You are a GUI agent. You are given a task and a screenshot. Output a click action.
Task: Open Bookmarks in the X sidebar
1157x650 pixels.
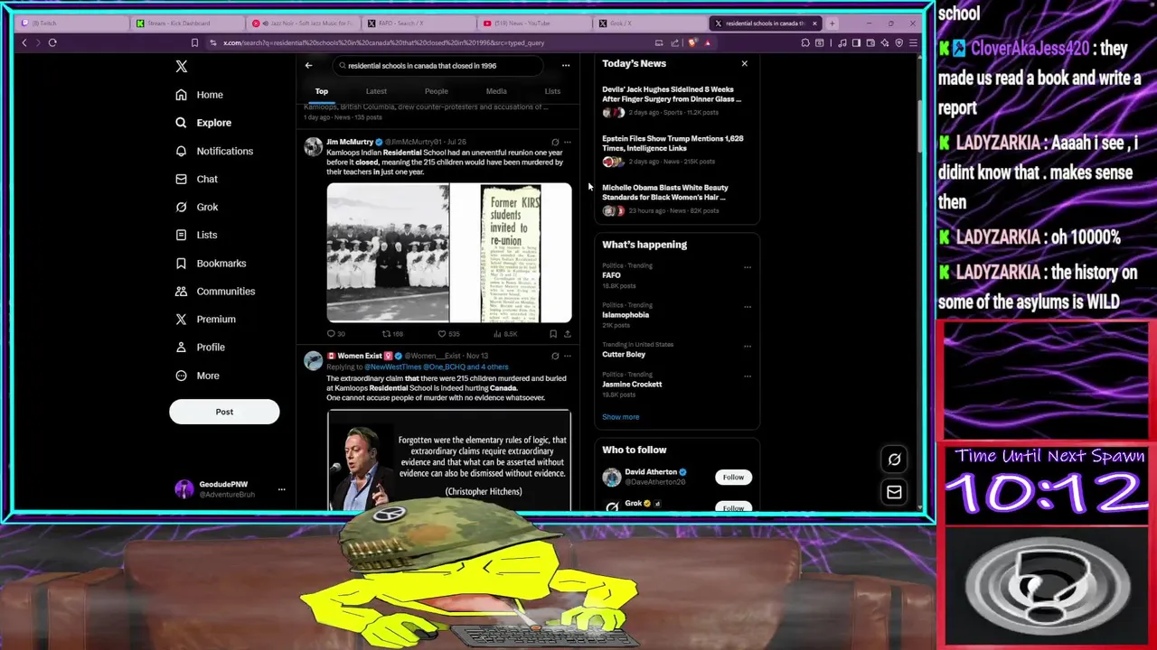point(211,263)
